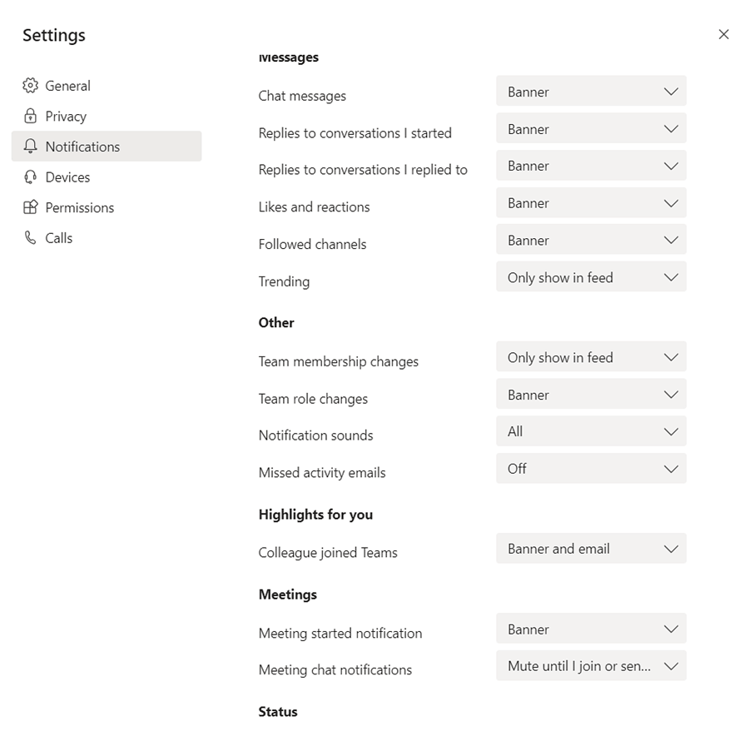Open the Permissions icon in sidebar
Viewport: 749px width, 756px height.
click(x=30, y=207)
